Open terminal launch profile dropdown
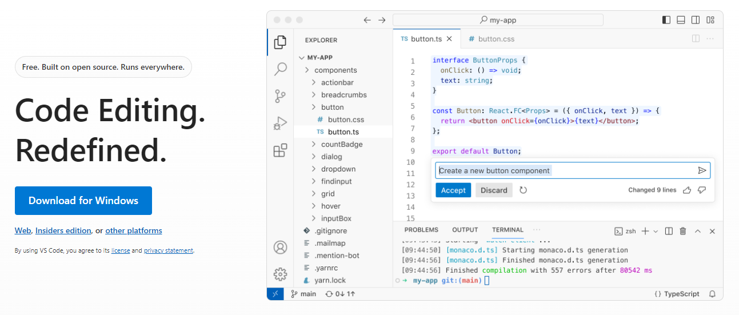739x315 pixels. coord(656,231)
